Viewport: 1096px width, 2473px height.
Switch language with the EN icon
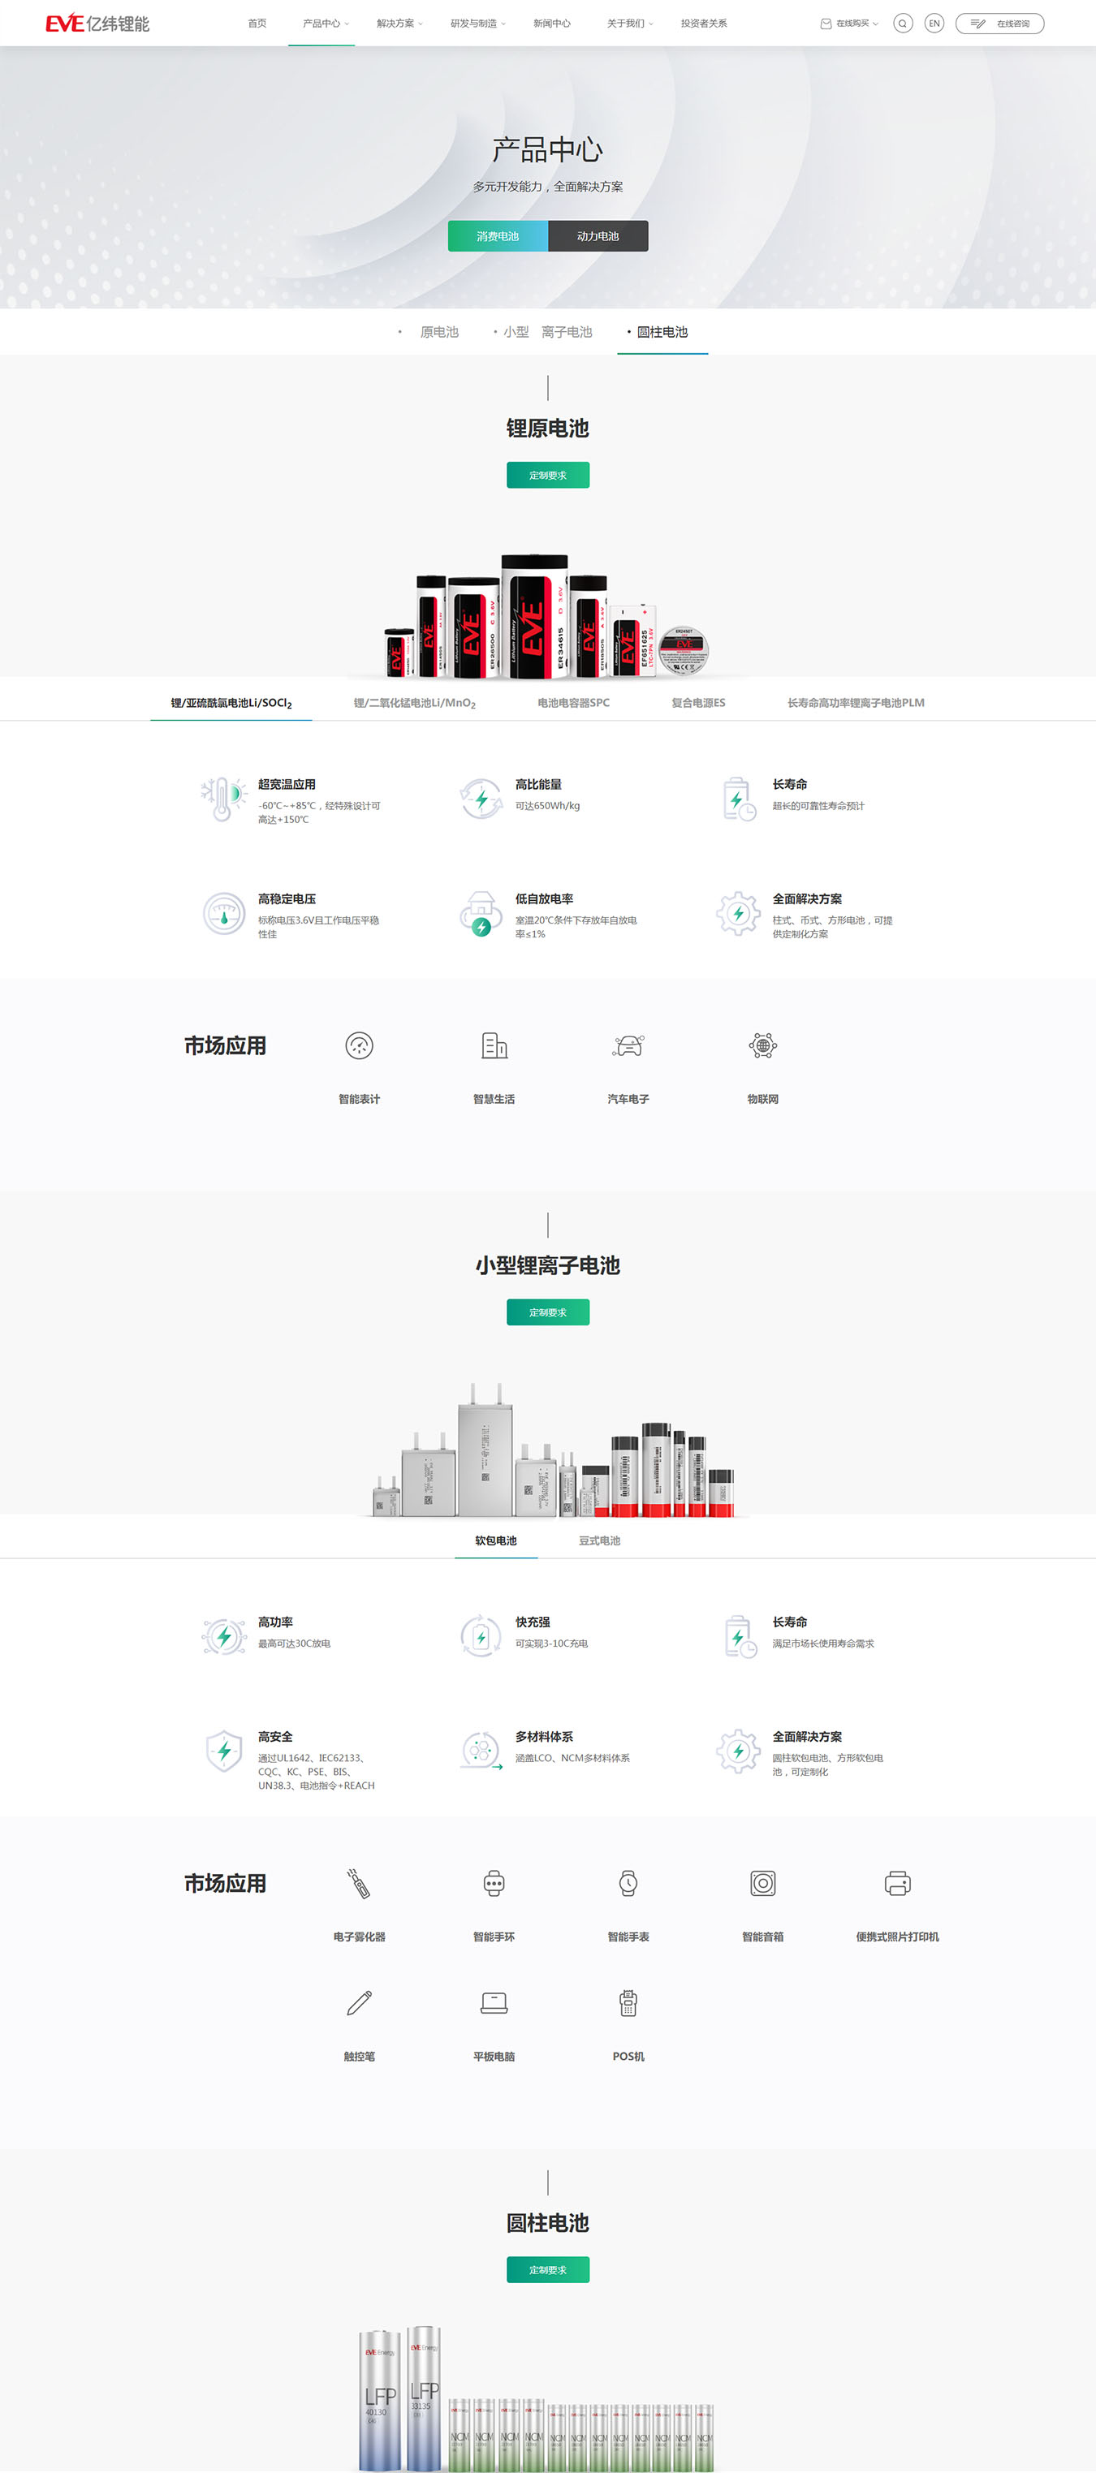coord(934,24)
